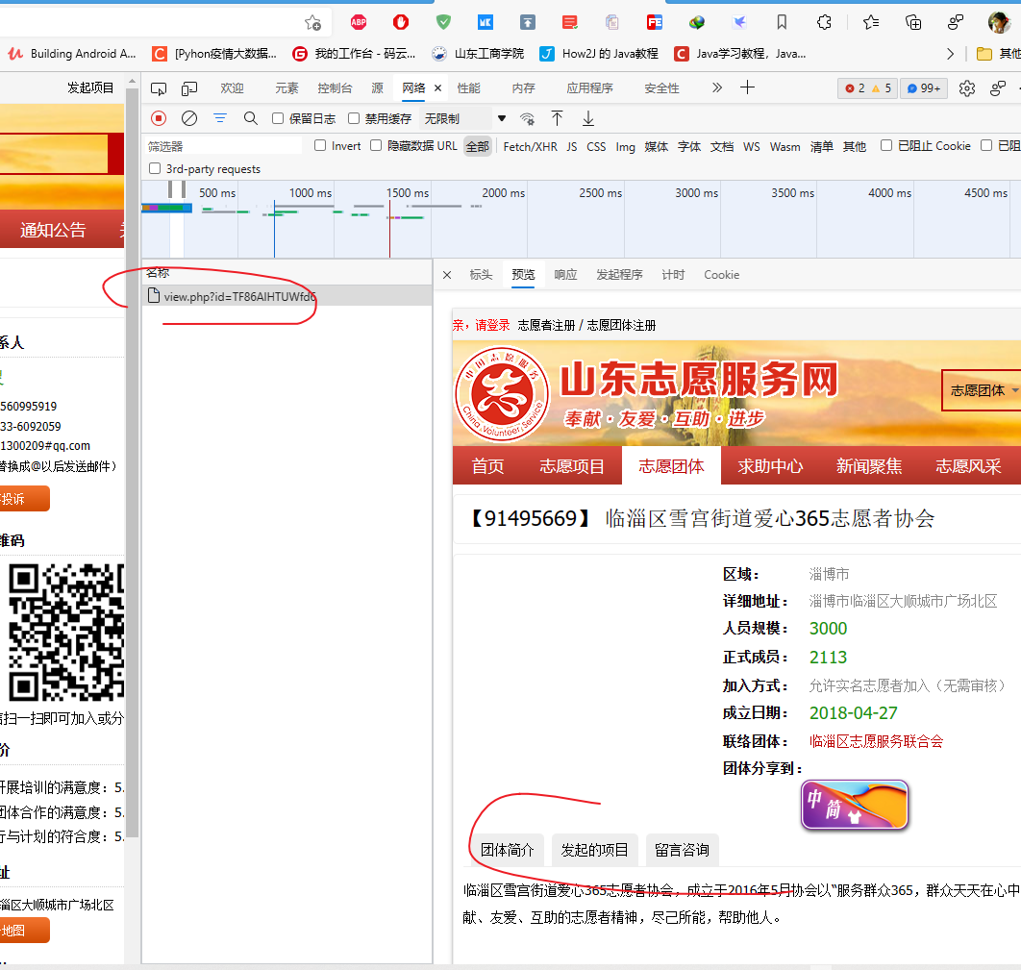Image resolution: width=1021 pixels, height=970 pixels.
Task: Click the 留言咨询 tab in preview
Action: pyautogui.click(x=682, y=850)
